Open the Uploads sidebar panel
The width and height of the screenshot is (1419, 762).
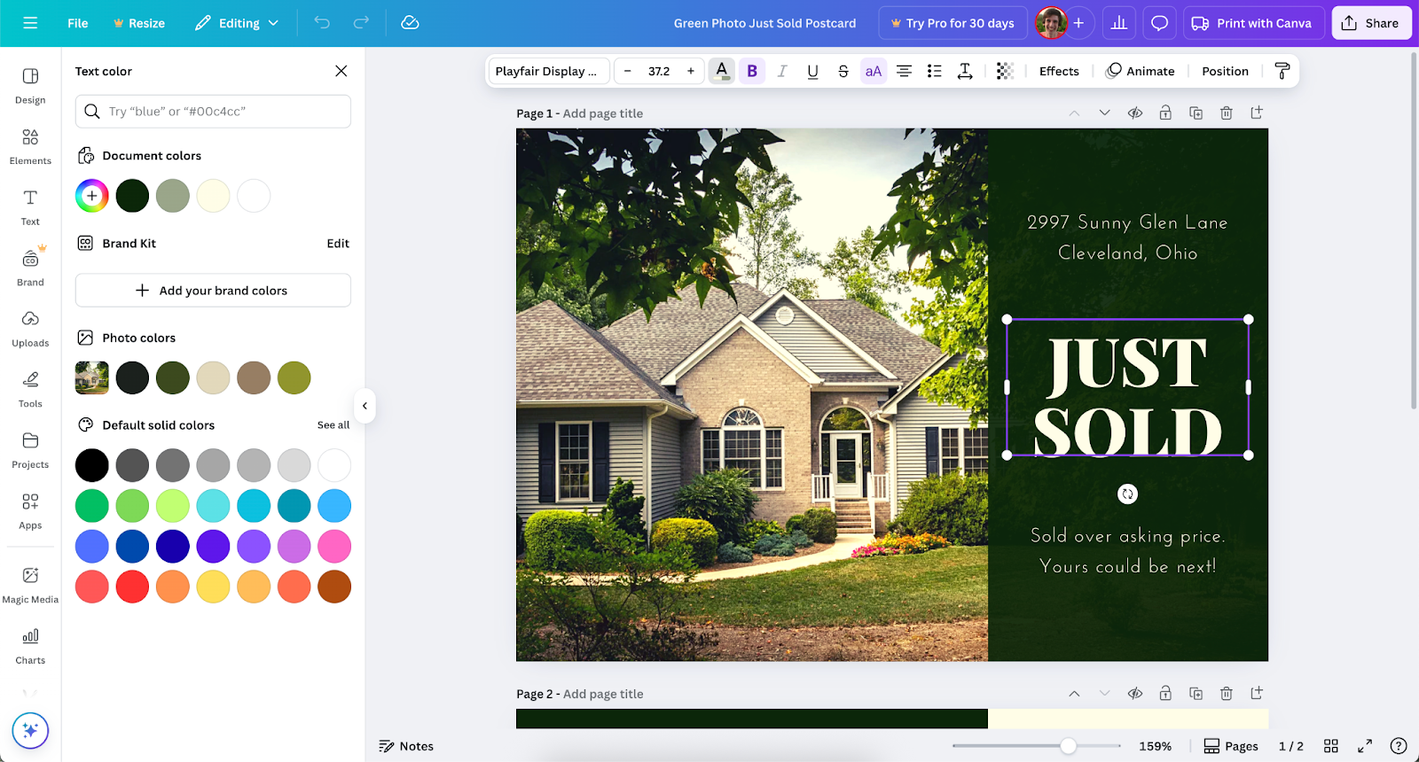pos(30,328)
